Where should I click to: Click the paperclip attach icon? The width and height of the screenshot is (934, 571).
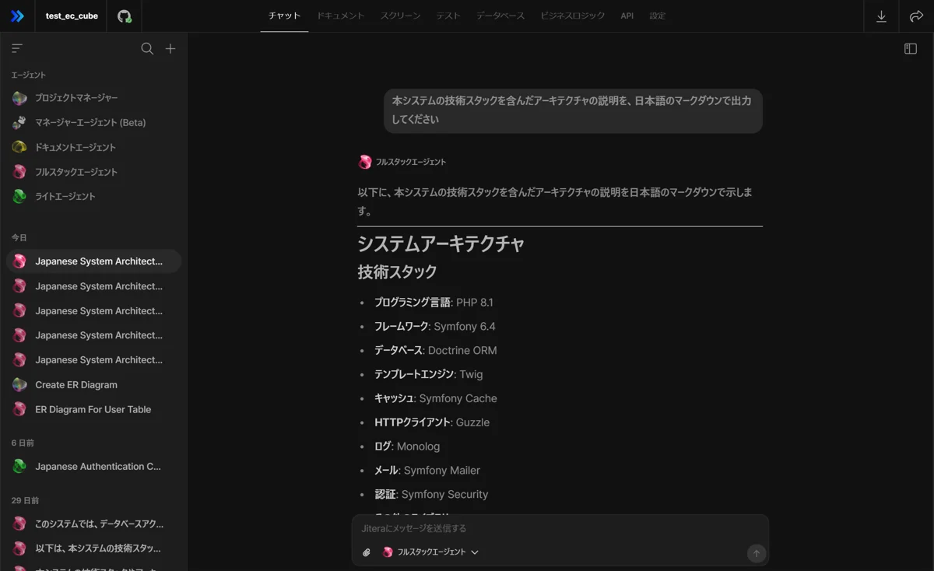click(x=367, y=552)
